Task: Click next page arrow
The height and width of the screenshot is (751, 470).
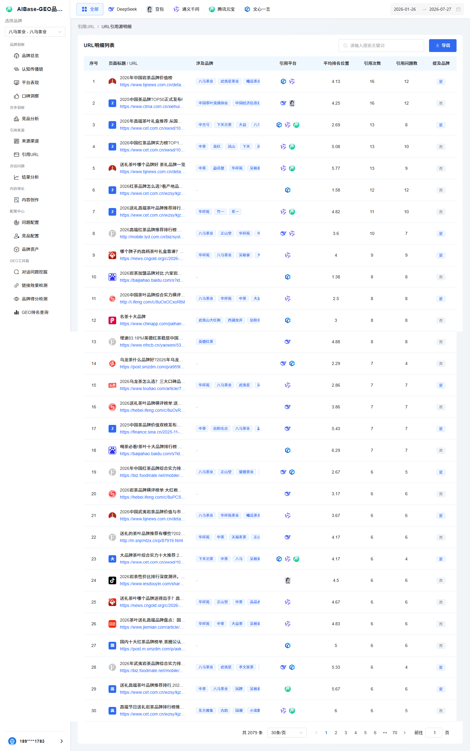Action: pos(405,733)
